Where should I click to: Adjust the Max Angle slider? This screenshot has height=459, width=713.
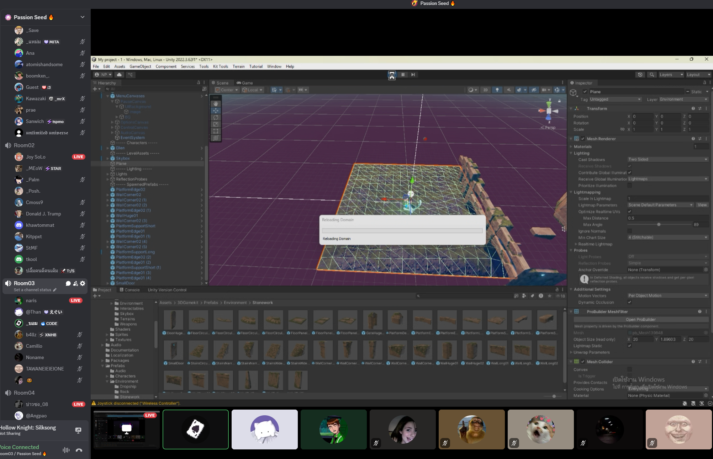coord(659,225)
